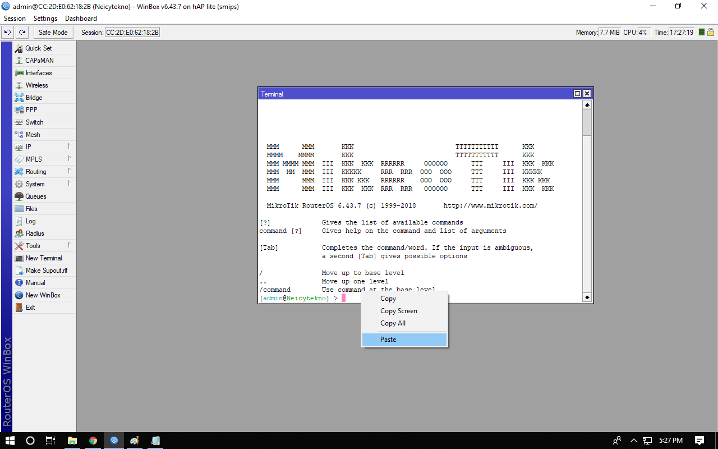This screenshot has width=718, height=449.
Task: Click the Log icon in sidebar
Action: click(x=19, y=221)
